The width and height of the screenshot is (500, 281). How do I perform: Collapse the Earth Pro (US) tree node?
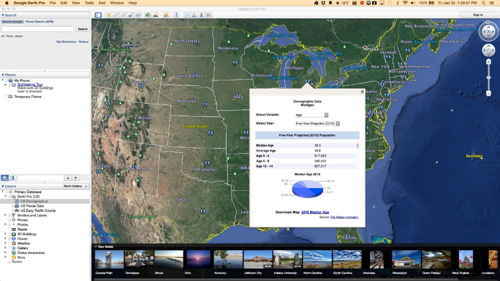5,196
